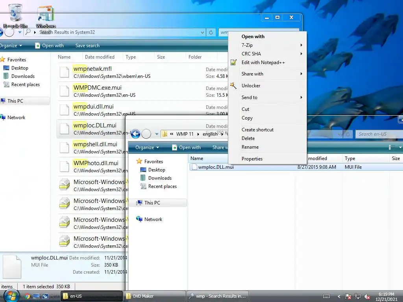Open recent pages dropdown in en-US window
The height and width of the screenshot is (302, 403).
pos(157,134)
